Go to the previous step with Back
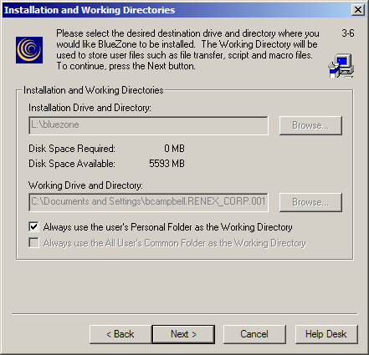 tap(120, 334)
